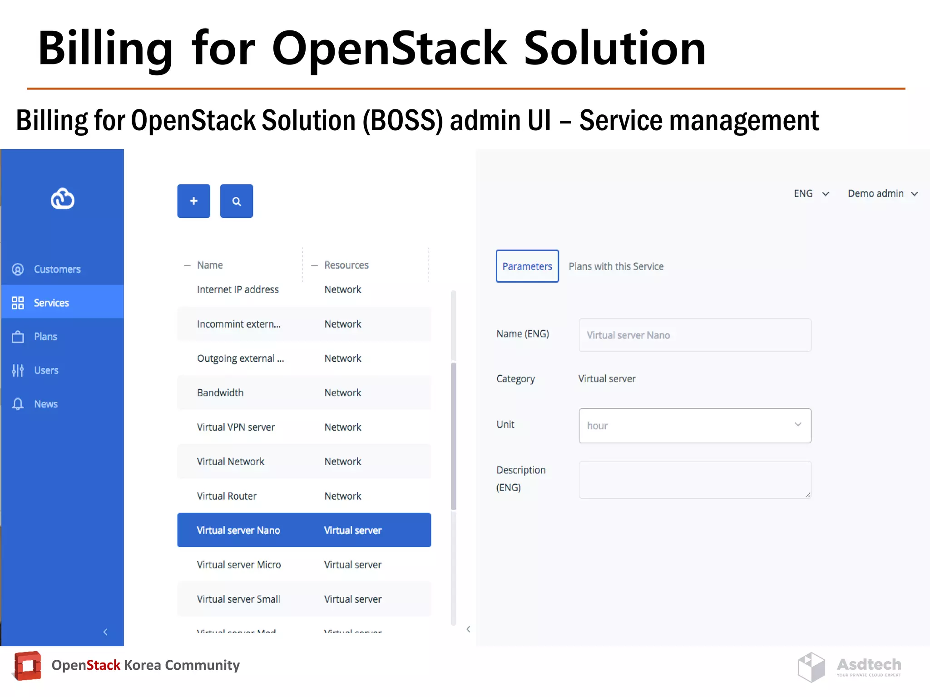930x697 pixels.
Task: Click Network cell in Bandwidth row
Action: pos(343,393)
